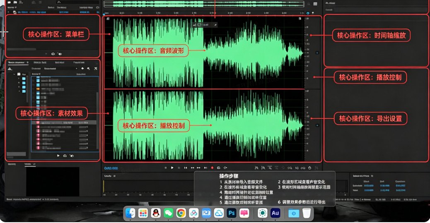The height and width of the screenshot is (223, 430).
Task: Click the Import File folder icon in Files panel
Action: (15, 2)
